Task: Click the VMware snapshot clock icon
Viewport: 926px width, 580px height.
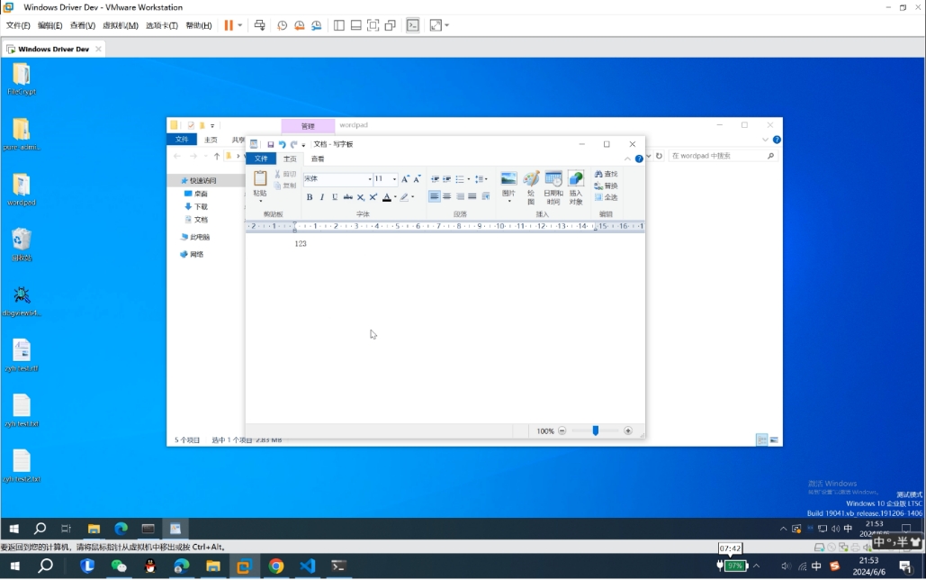Action: coord(283,25)
